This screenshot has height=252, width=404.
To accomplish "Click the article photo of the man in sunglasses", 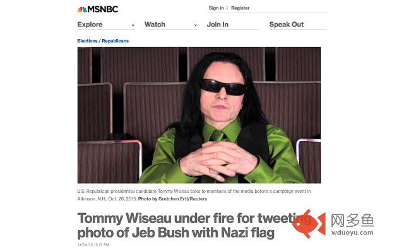I will coord(199,115).
